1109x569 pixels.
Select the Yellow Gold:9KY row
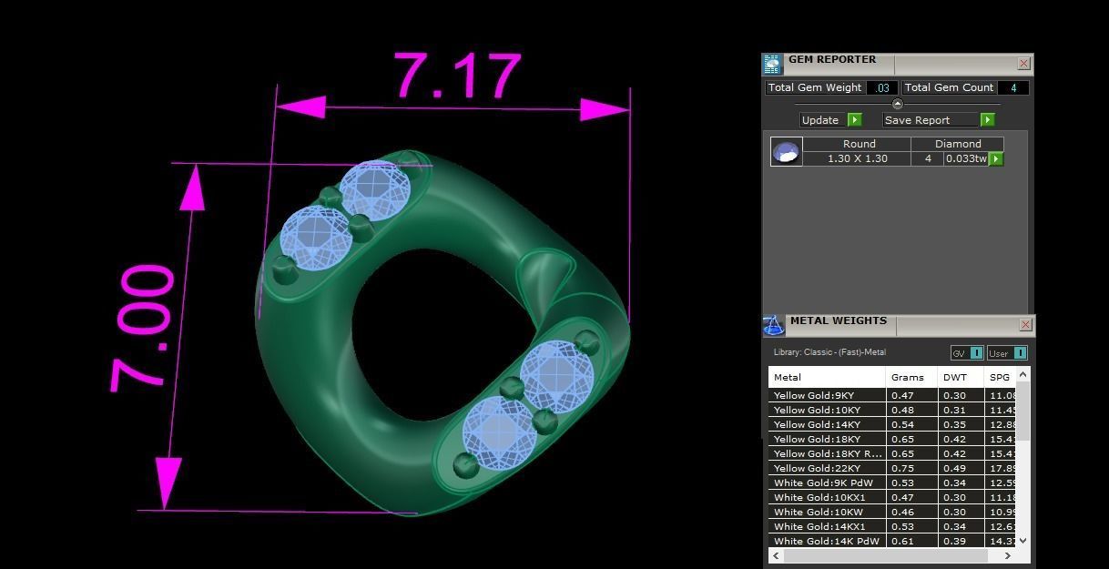(x=892, y=395)
